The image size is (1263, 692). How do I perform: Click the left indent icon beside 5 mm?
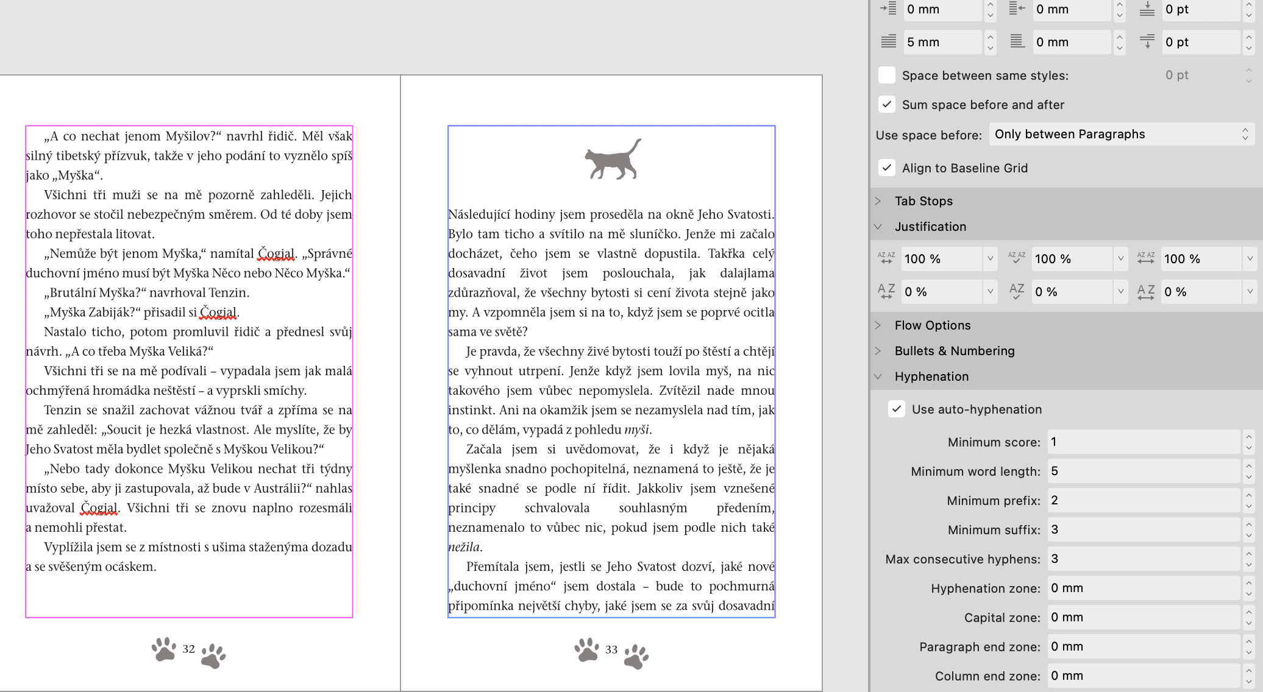click(x=888, y=41)
